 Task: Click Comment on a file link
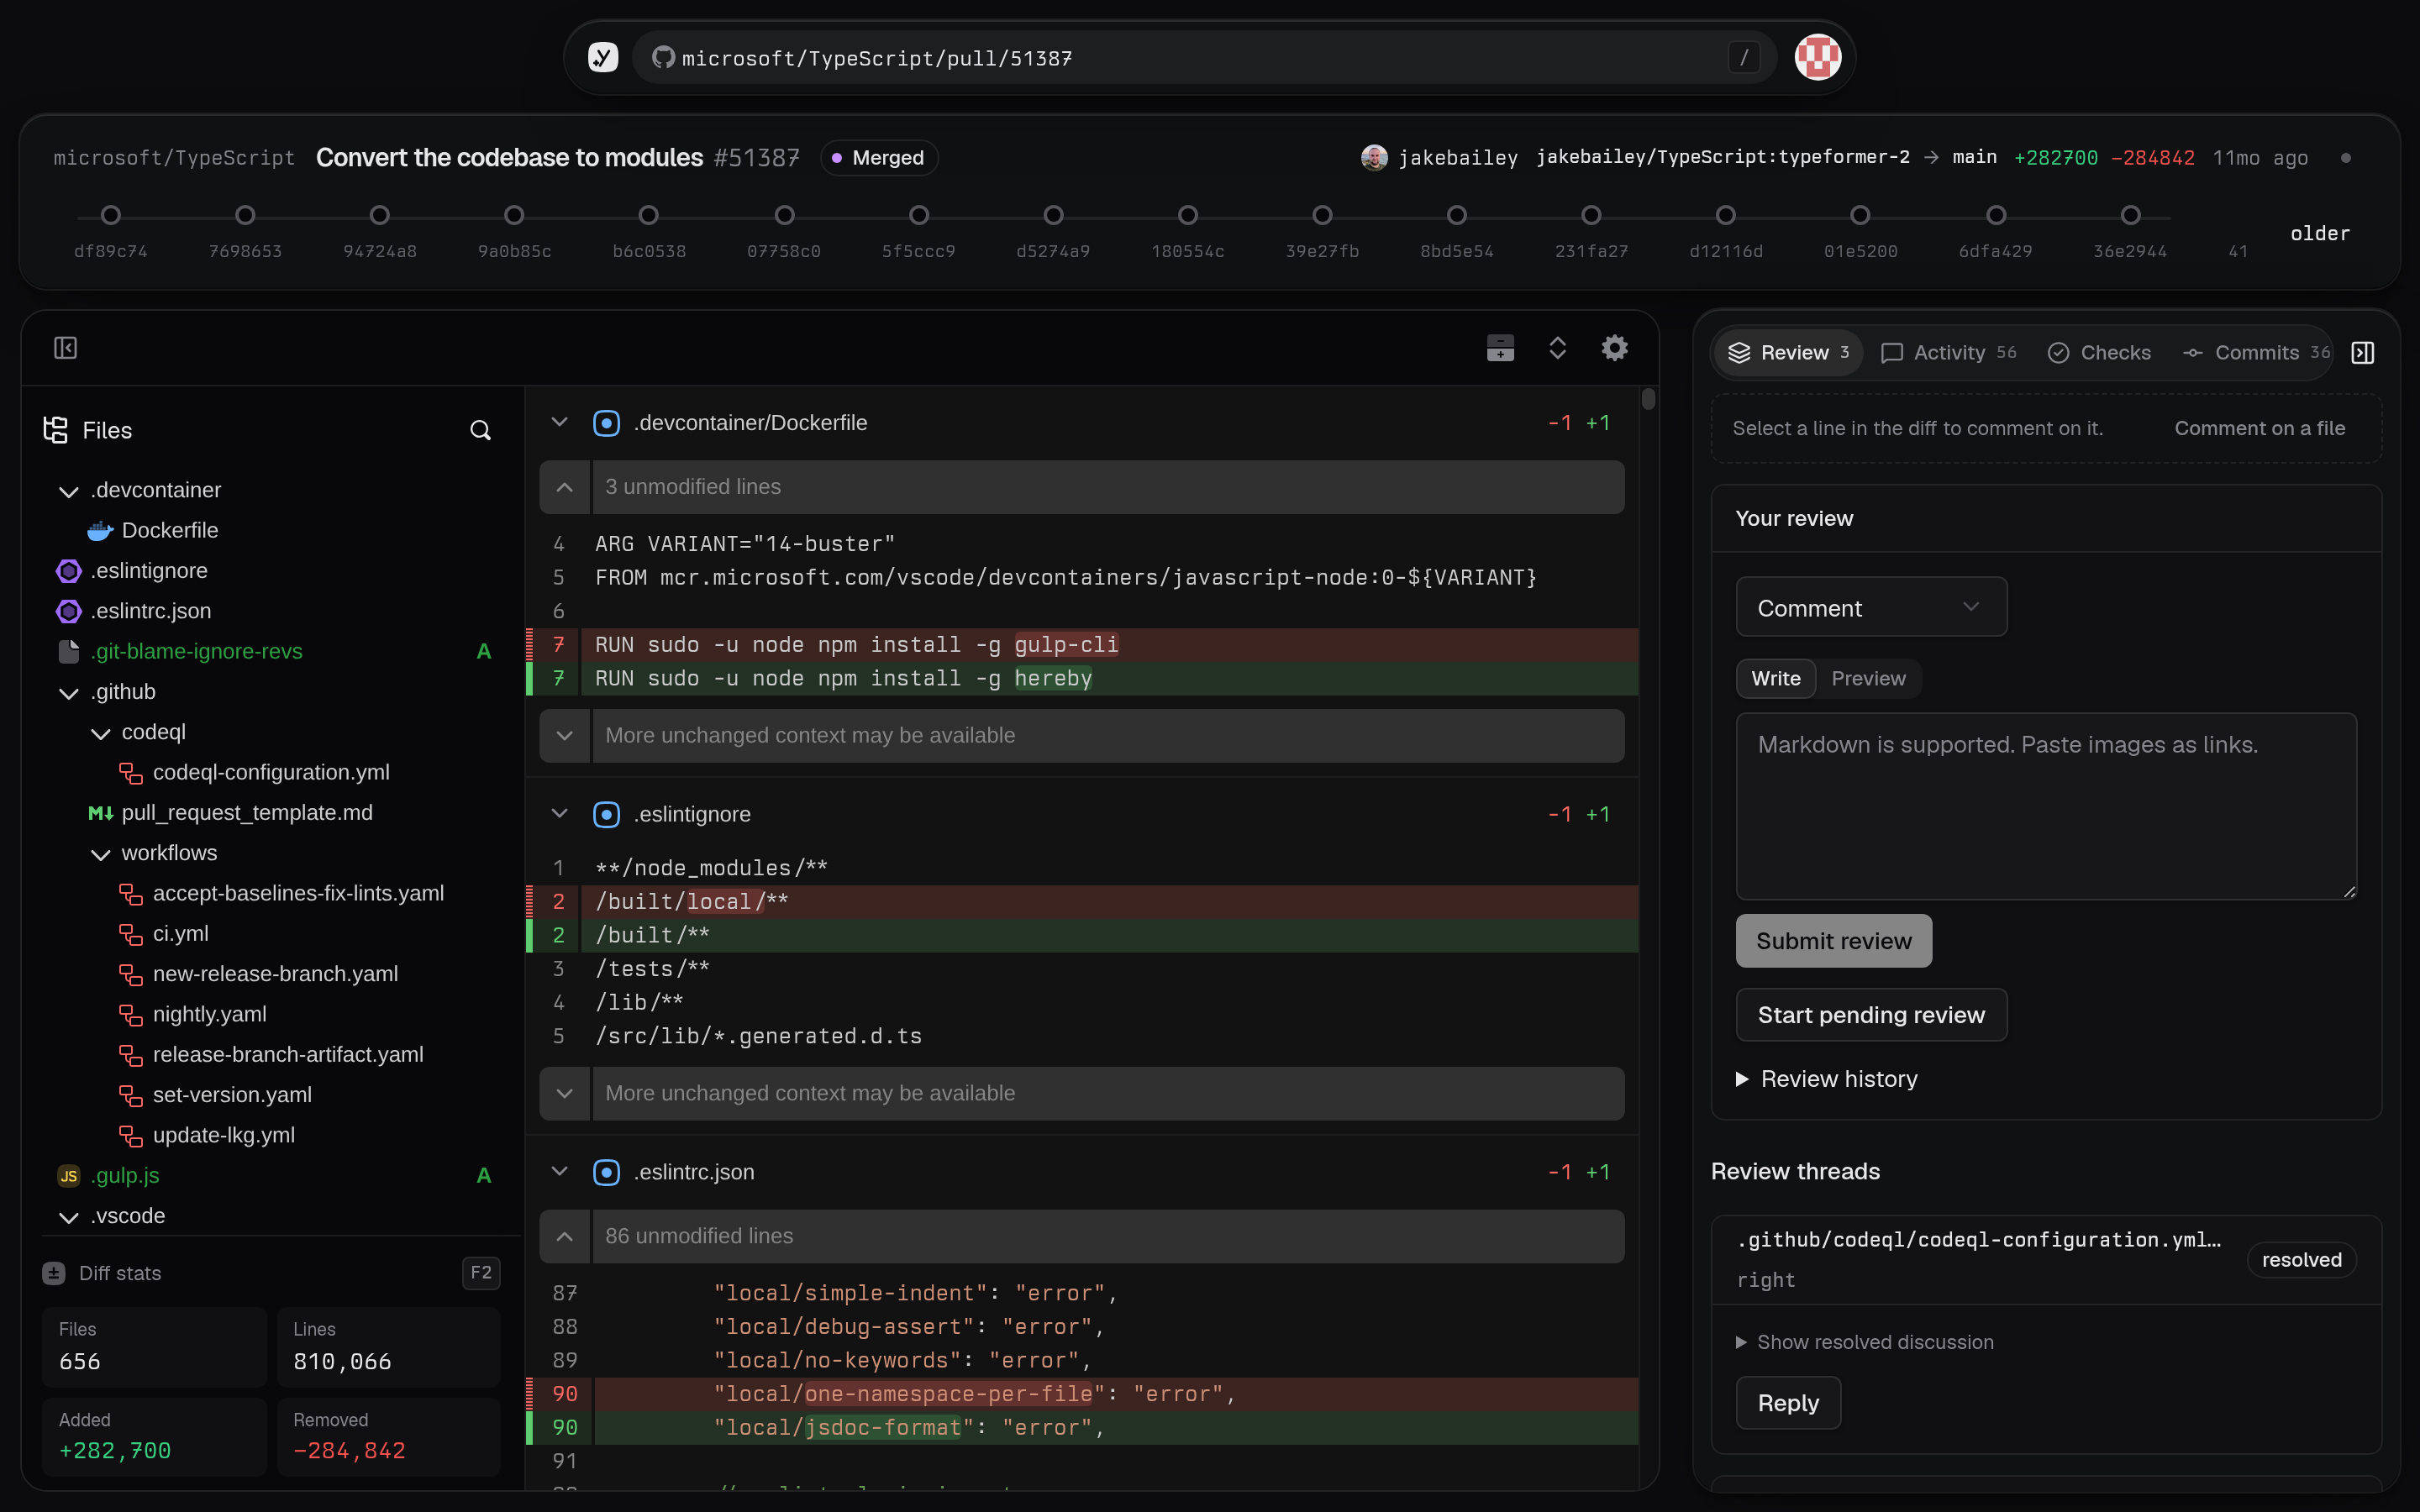tap(2259, 428)
